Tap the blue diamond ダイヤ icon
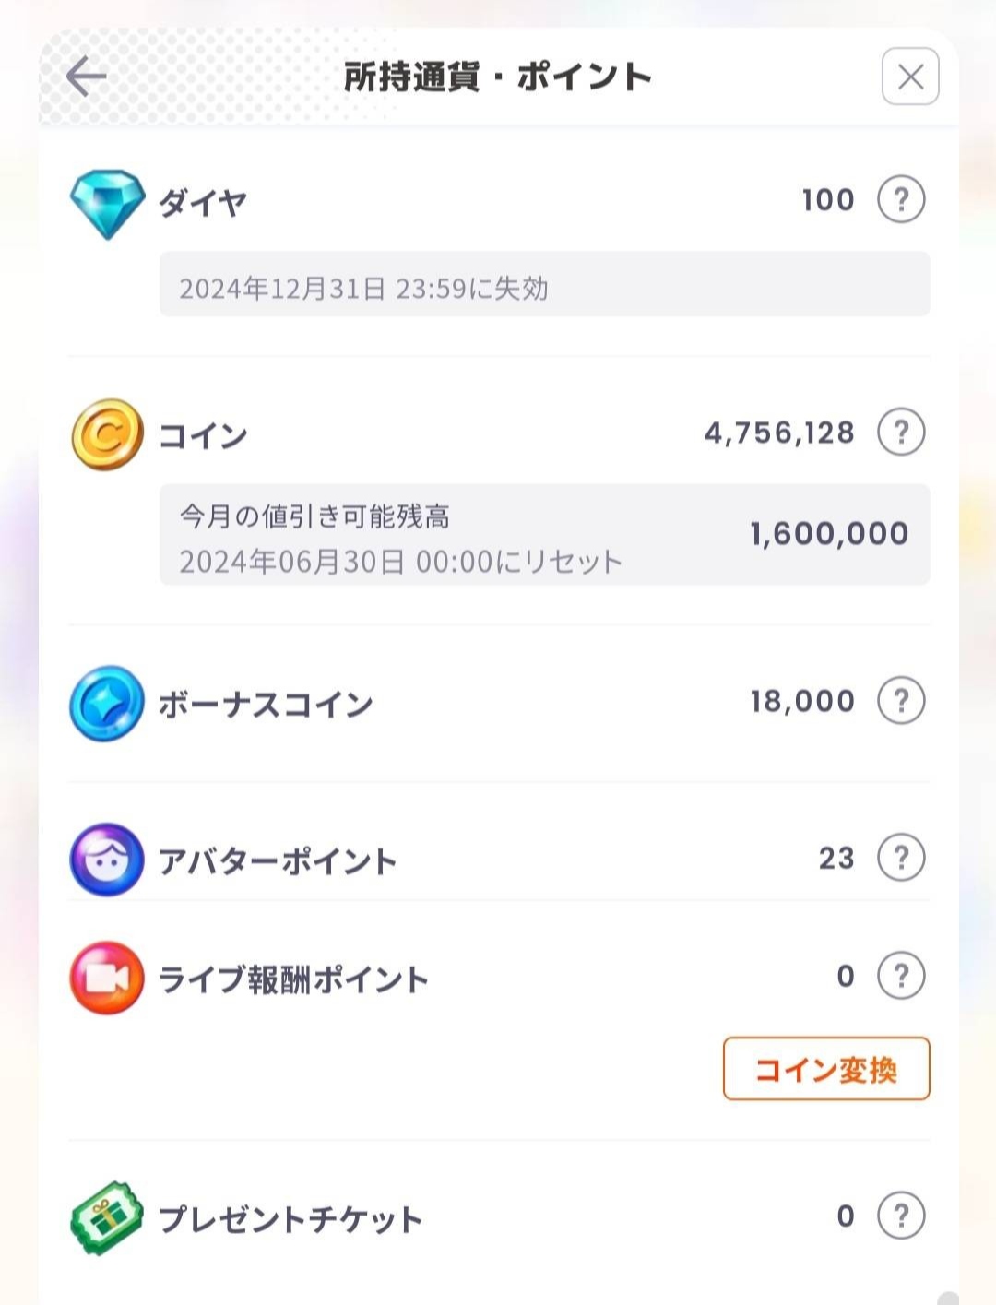This screenshot has width=996, height=1305. click(107, 203)
